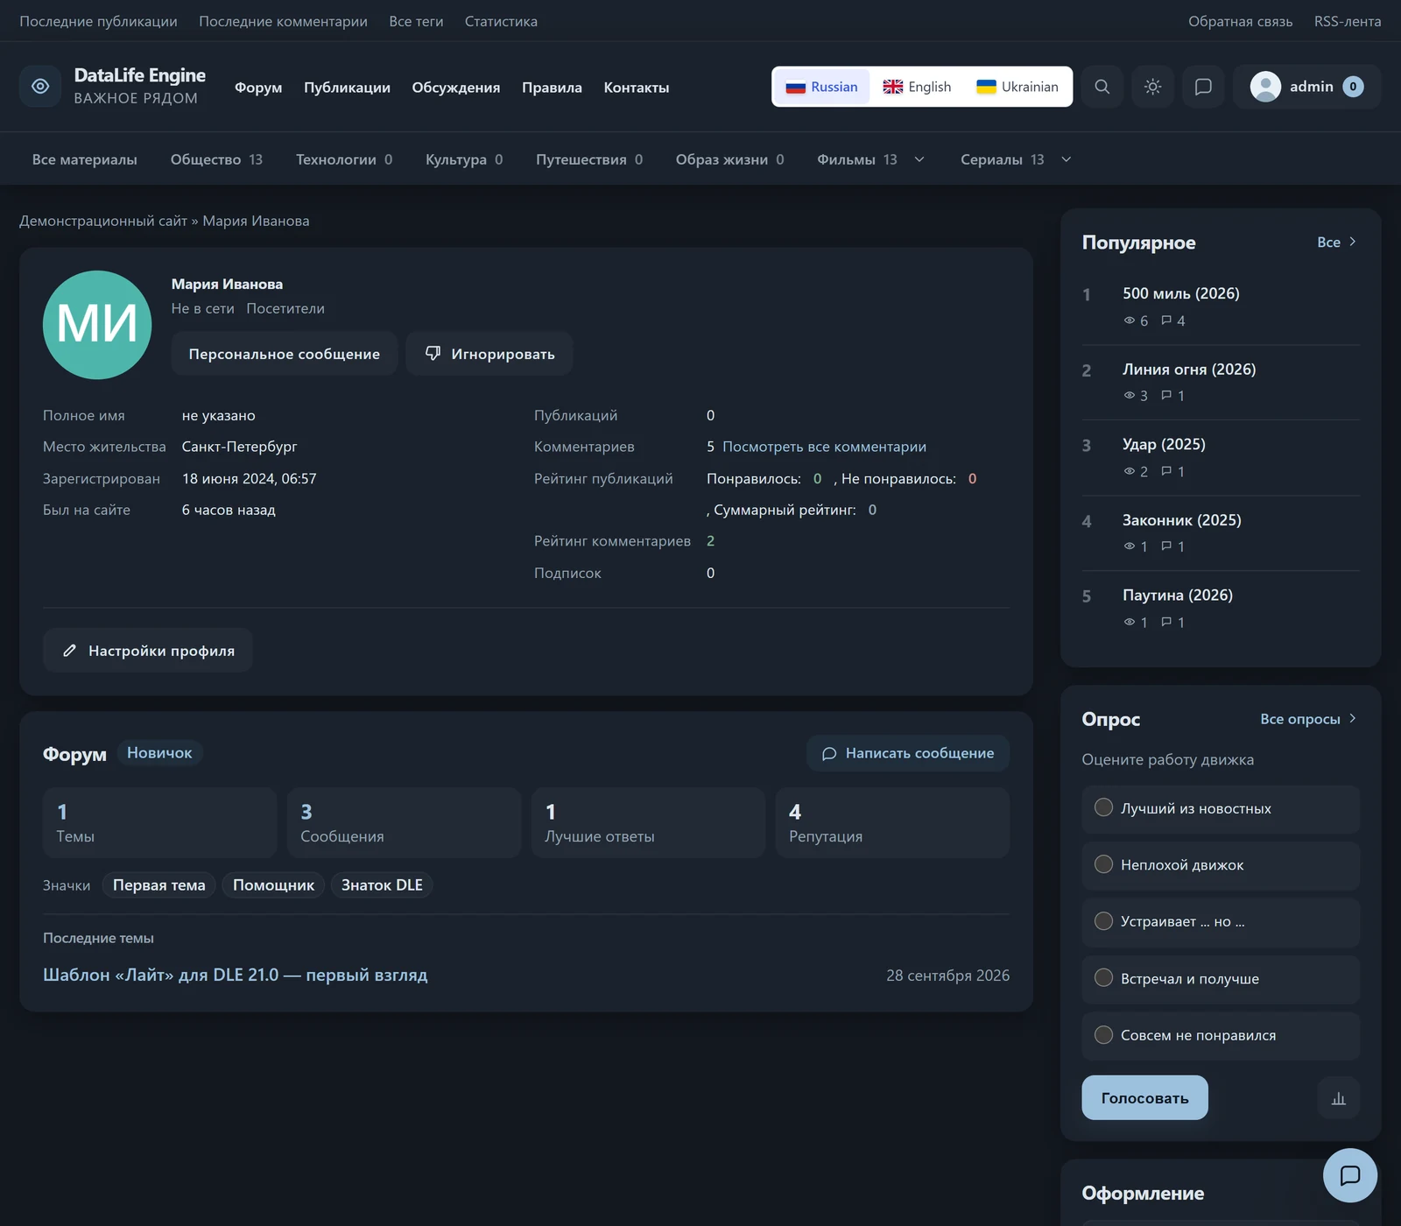Expand the Сериалы category dropdown arrow
This screenshot has width=1401, height=1226.
coord(1067,159)
